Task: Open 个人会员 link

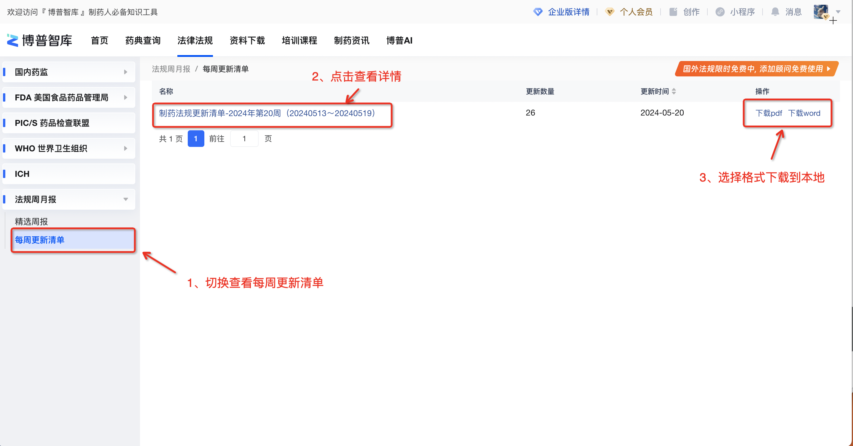Action: tap(636, 12)
